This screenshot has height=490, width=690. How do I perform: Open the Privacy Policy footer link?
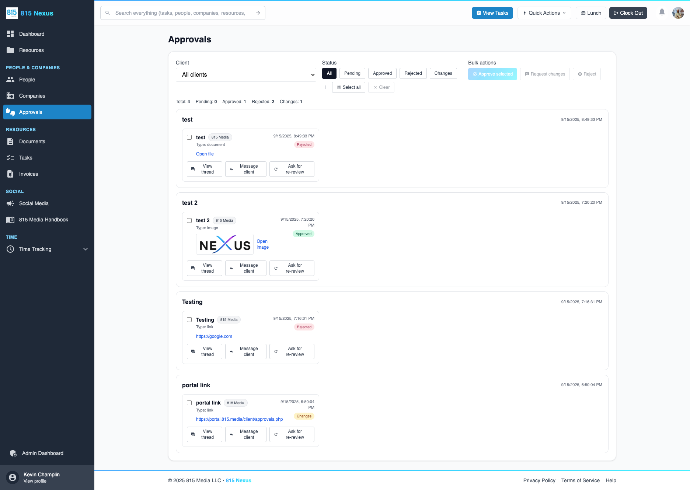[539, 480]
